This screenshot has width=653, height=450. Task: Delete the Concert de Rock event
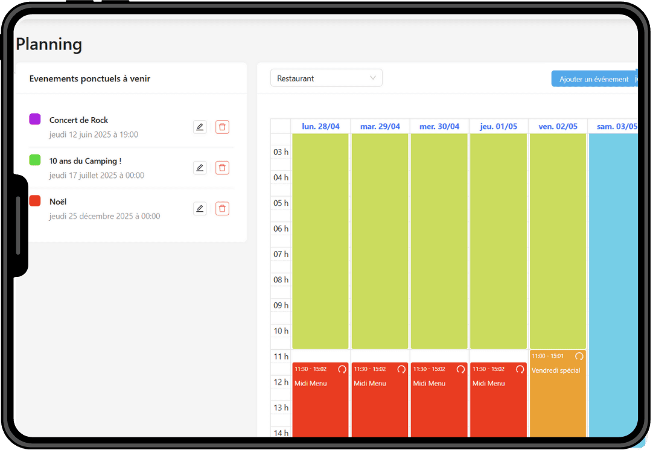222,127
